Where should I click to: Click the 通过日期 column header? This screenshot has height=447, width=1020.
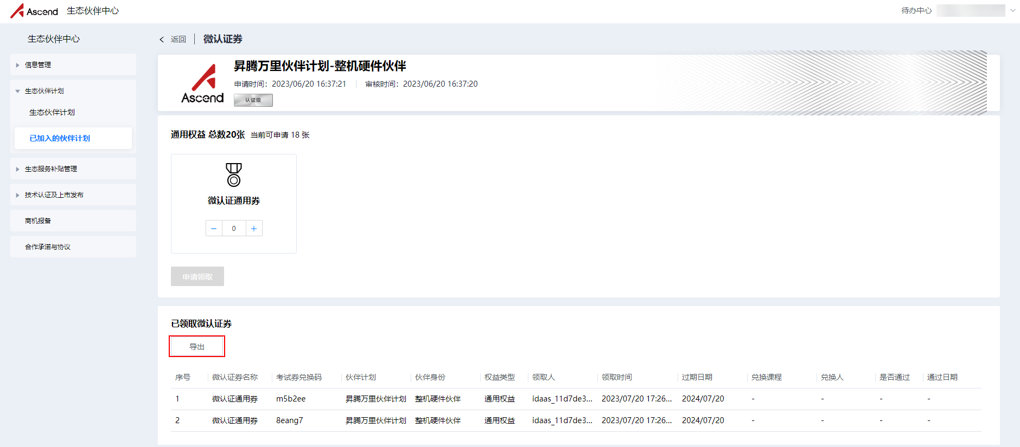pos(942,377)
